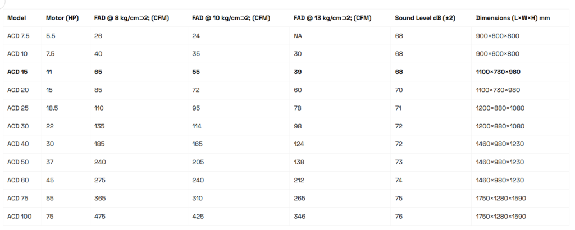The image size is (575, 230).
Task: Click the FAD @ 8 kg/cm² column header
Action: tap(131, 18)
